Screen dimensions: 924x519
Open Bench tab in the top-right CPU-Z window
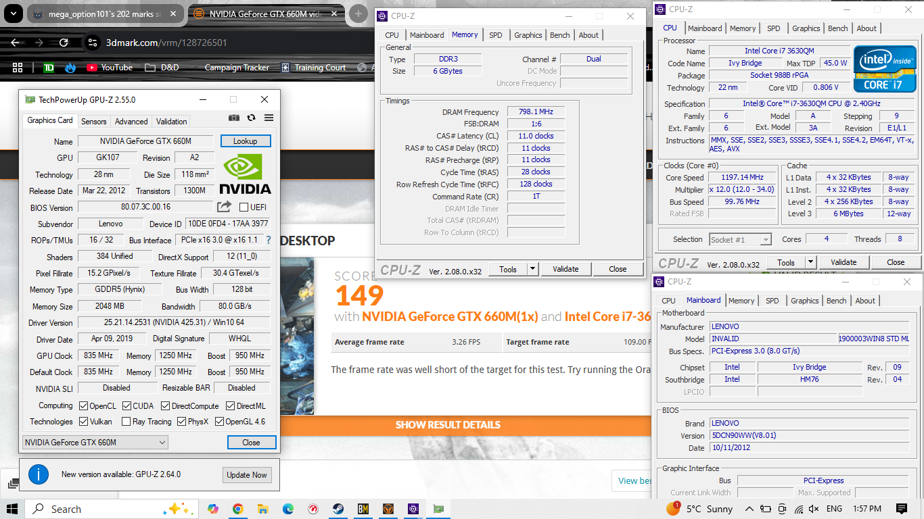point(838,28)
